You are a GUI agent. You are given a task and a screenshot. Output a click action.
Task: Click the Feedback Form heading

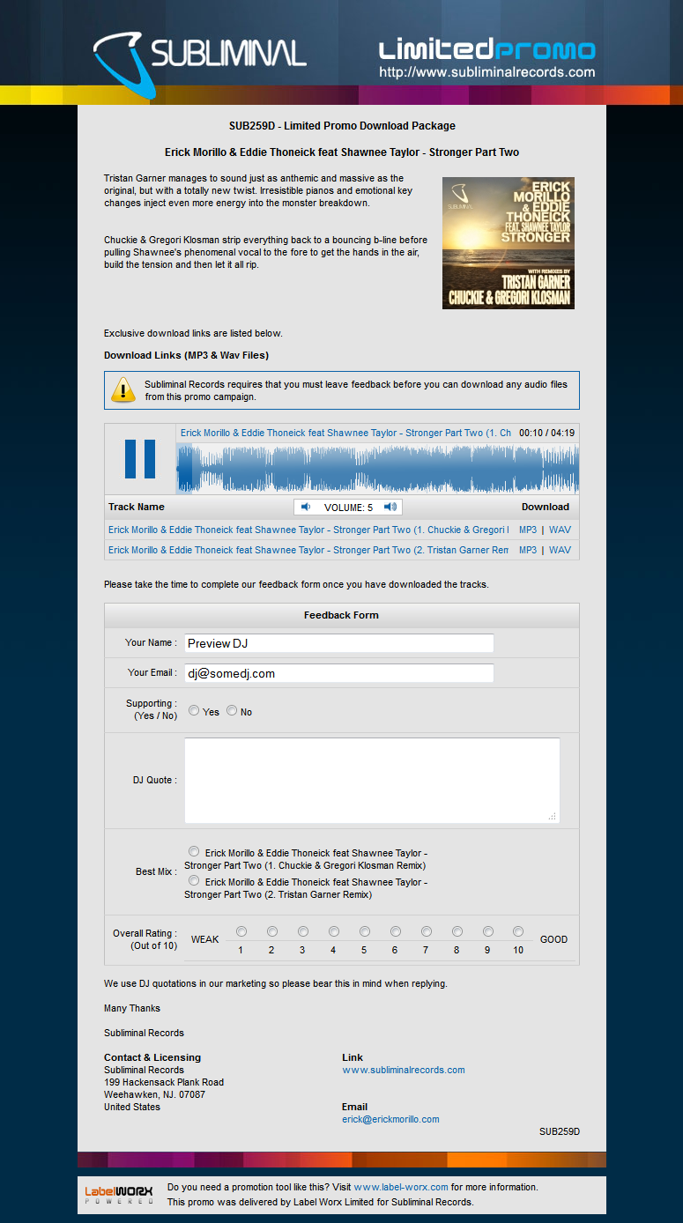(x=341, y=615)
